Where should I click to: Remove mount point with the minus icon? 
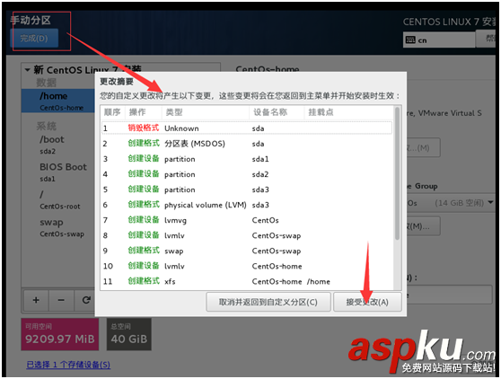[x=61, y=300]
